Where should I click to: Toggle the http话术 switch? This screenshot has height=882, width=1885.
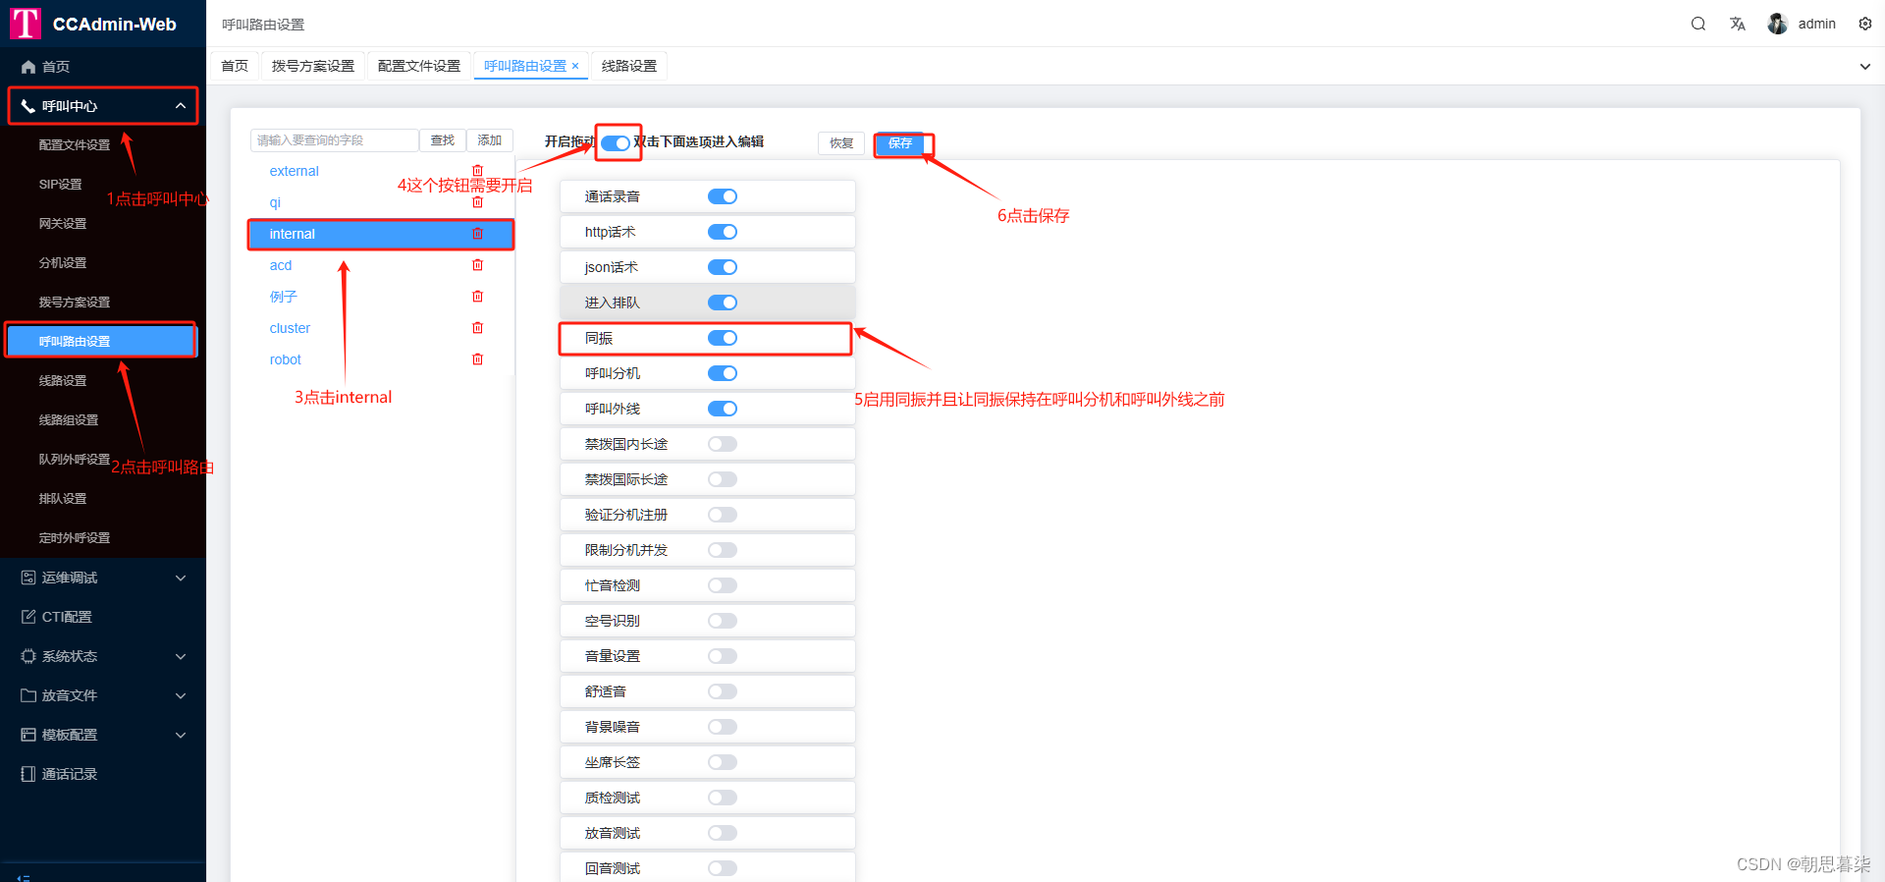723,232
